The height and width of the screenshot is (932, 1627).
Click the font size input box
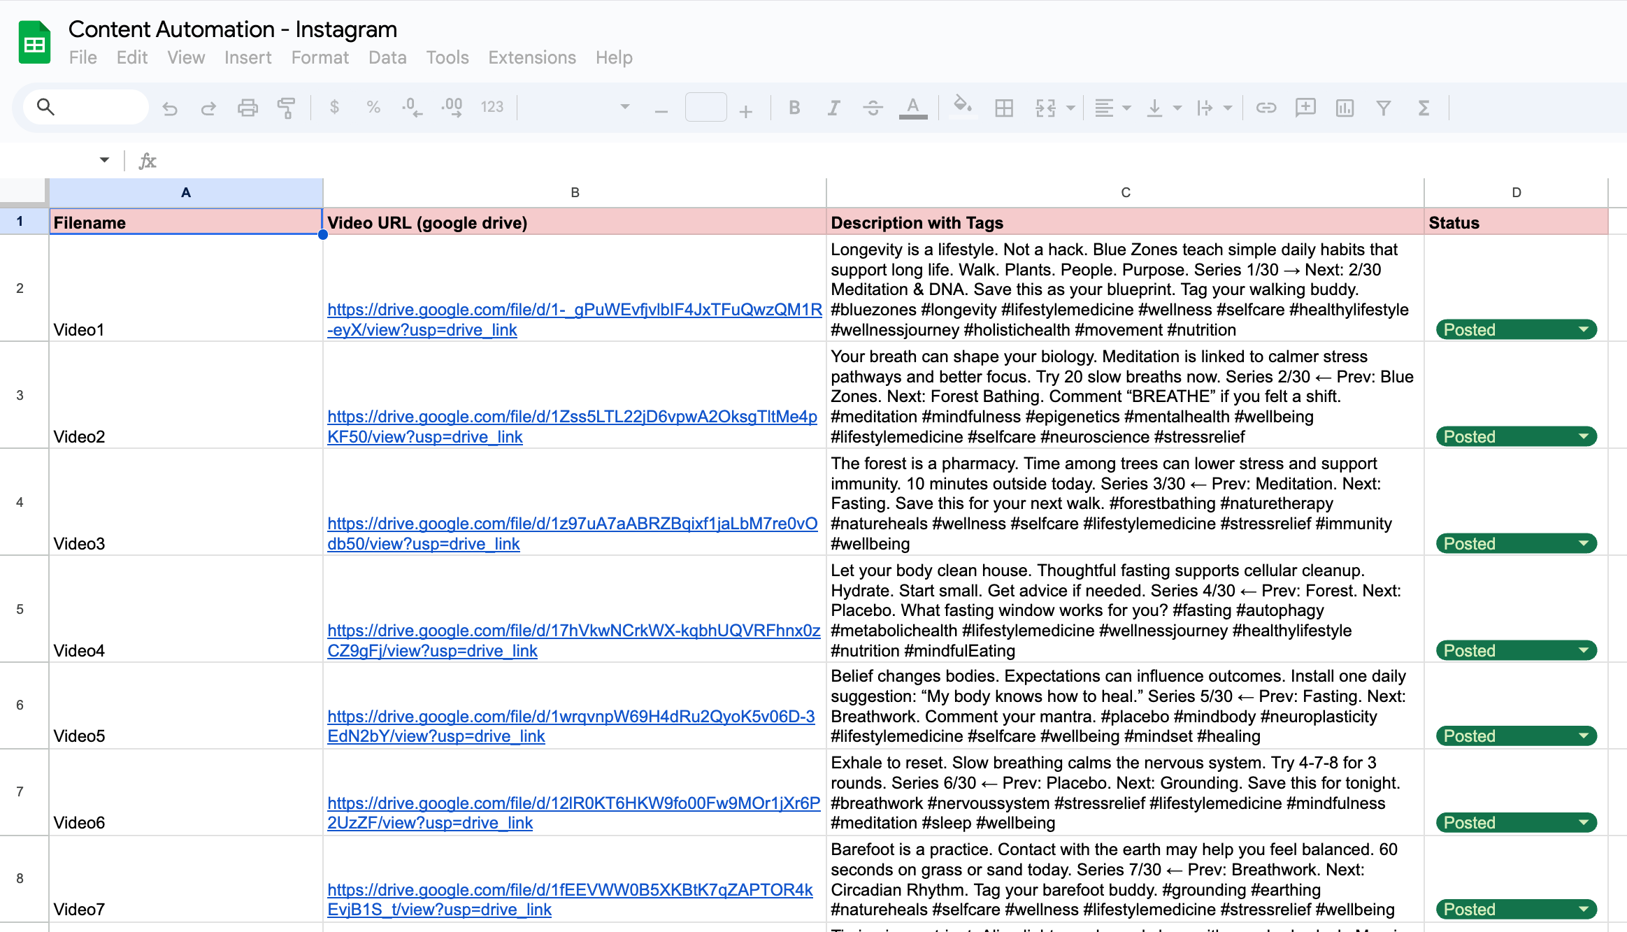(705, 108)
